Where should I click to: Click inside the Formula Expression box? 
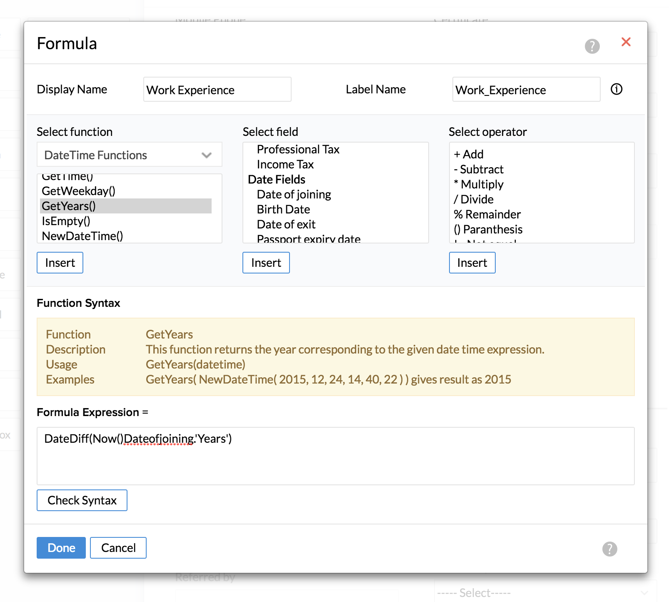[335, 459]
